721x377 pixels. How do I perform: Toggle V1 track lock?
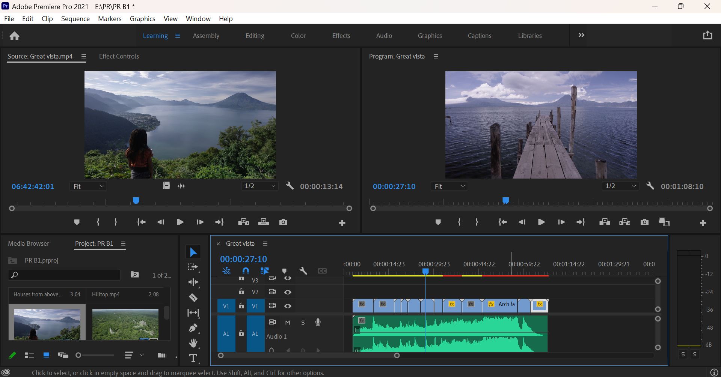[x=241, y=306]
